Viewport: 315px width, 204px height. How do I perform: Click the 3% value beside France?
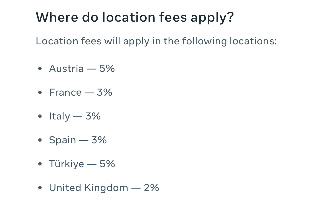tap(105, 92)
